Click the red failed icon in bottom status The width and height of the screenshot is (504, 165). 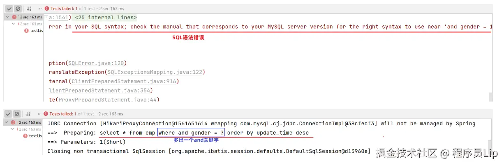(x=46, y=114)
